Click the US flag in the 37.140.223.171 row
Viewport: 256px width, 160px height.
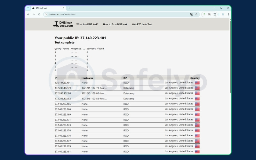click(197, 120)
